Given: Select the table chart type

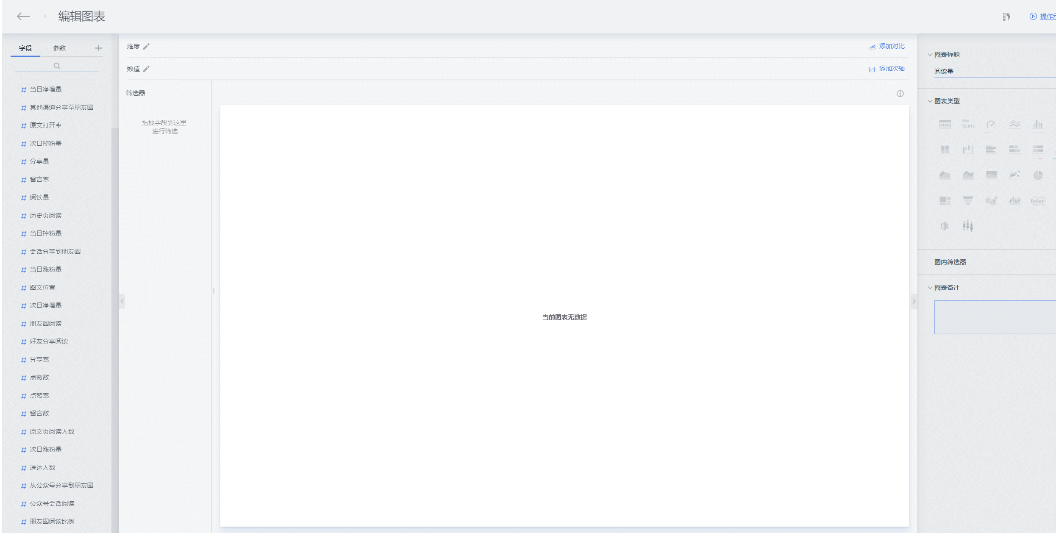Looking at the screenshot, I should [945, 124].
